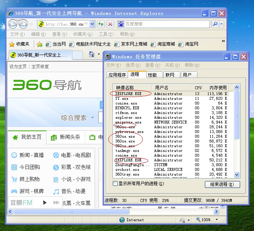This screenshot has width=254, height=231.
Task: Click the IE Back navigation button
Action: click(x=13, y=24)
